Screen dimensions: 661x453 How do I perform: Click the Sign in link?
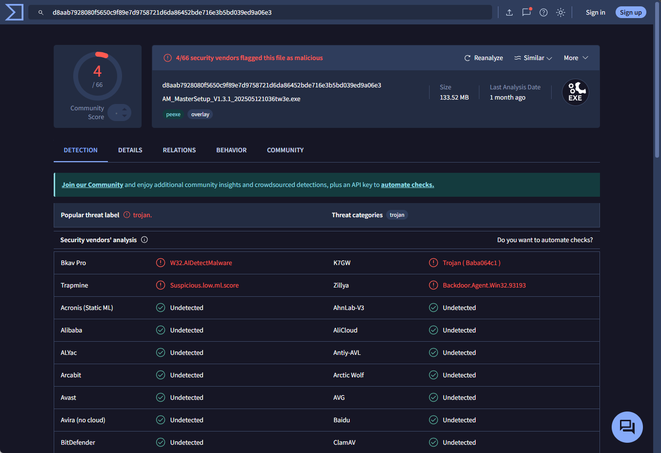pos(596,13)
